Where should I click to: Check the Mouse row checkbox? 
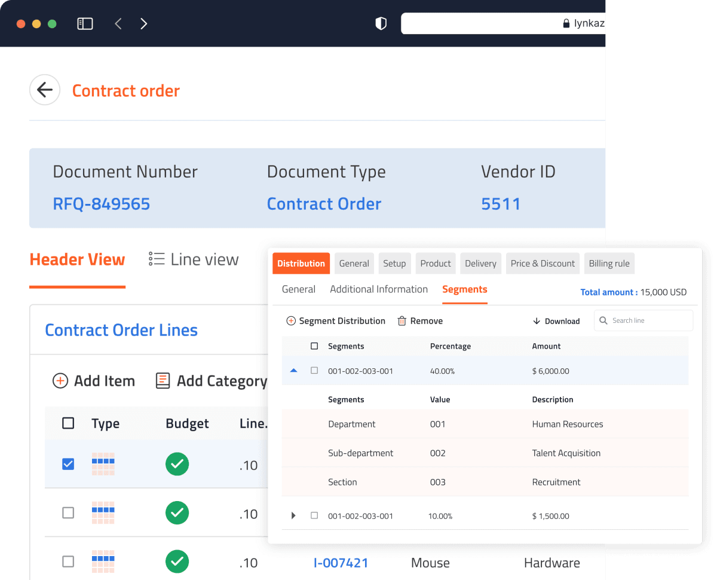click(x=68, y=561)
